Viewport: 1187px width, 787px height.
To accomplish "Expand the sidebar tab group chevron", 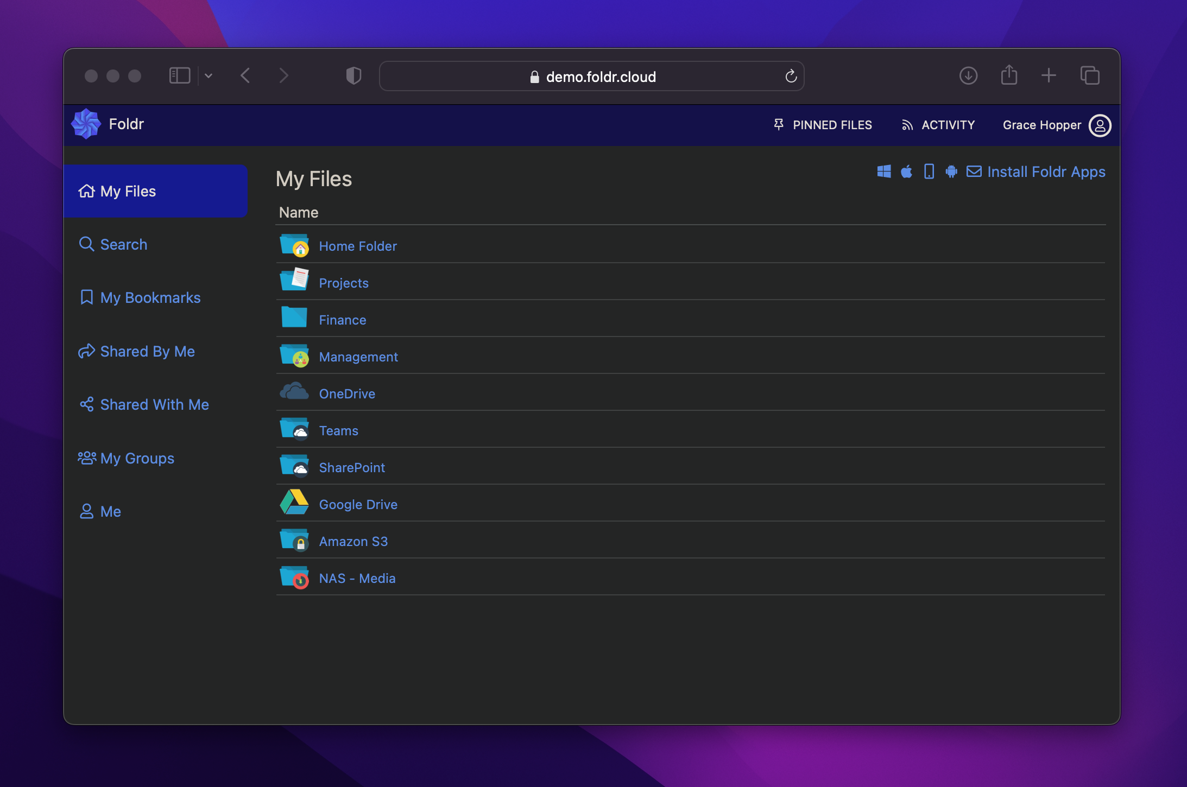I will [209, 76].
